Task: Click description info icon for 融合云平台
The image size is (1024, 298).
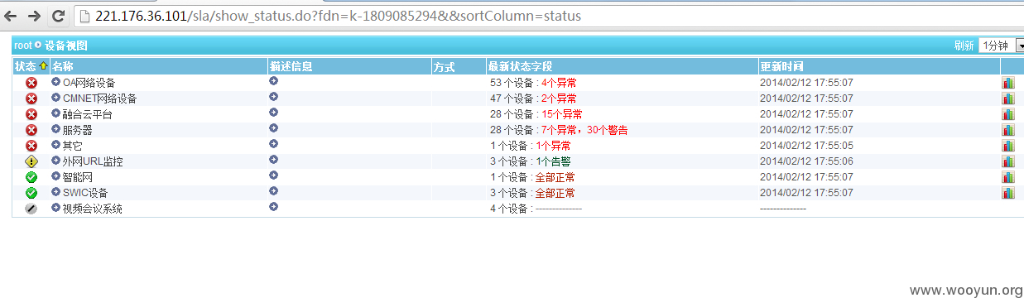Action: 273,113
